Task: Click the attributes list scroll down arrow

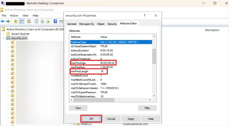Action: (x=154, y=96)
